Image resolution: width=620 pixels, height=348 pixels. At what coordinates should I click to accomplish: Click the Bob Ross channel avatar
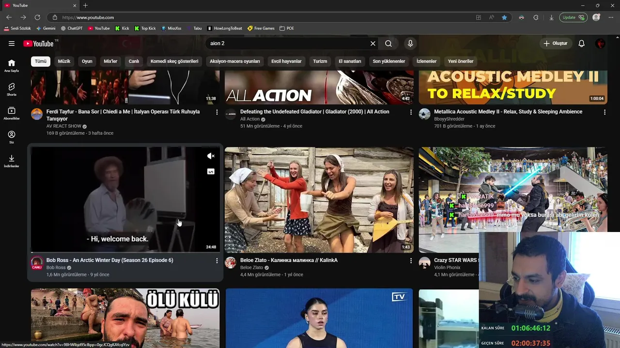click(x=37, y=263)
